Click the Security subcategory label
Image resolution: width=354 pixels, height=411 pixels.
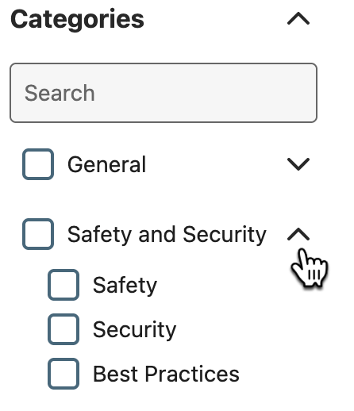pyautogui.click(x=134, y=330)
